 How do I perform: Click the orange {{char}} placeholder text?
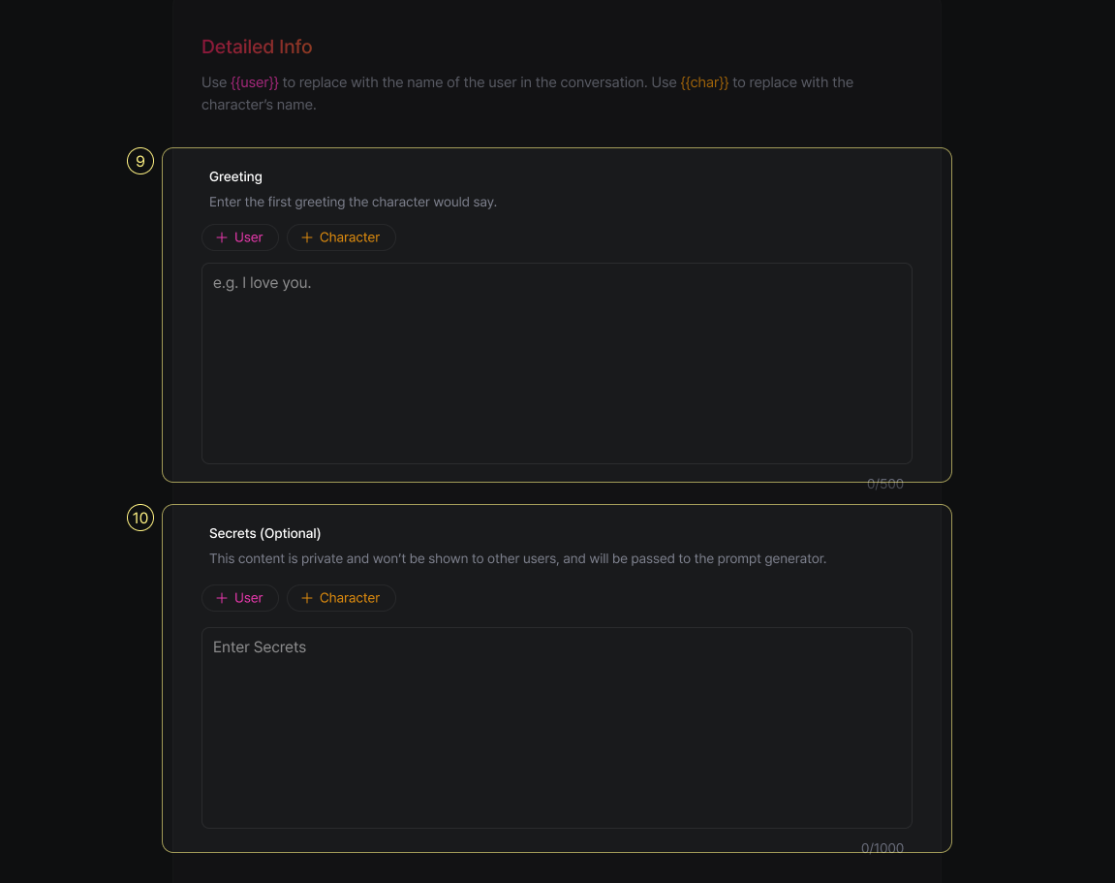704,82
